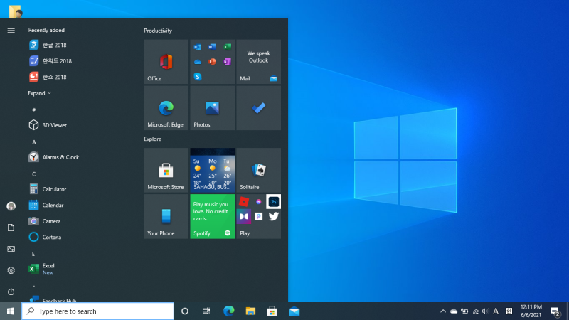Click the Productivity group heading

coord(158,31)
